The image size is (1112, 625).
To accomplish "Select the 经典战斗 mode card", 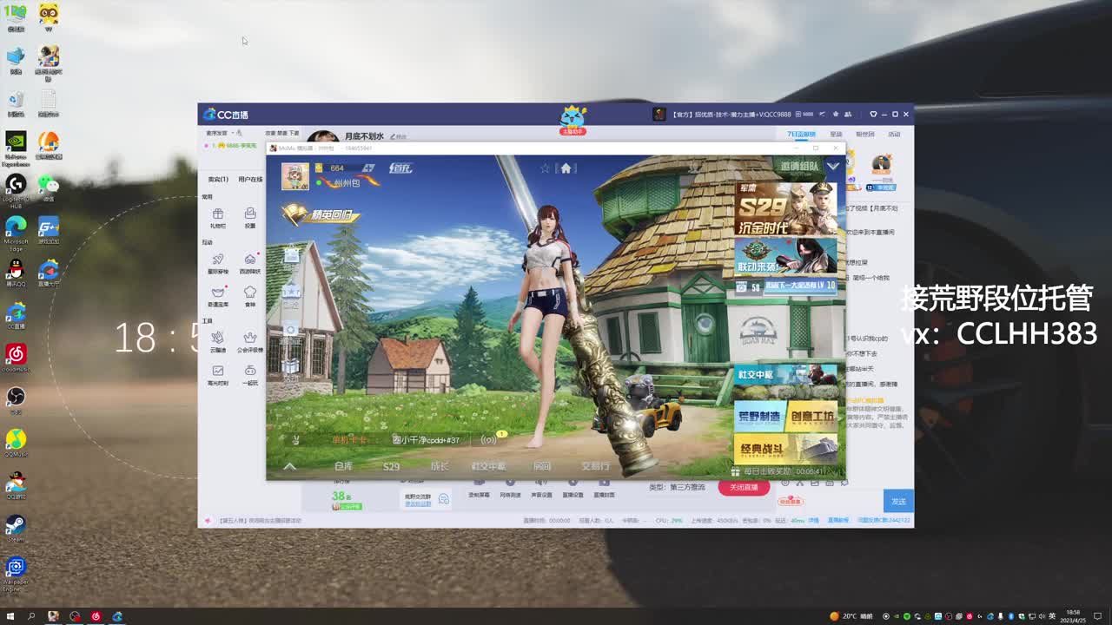I will [786, 448].
